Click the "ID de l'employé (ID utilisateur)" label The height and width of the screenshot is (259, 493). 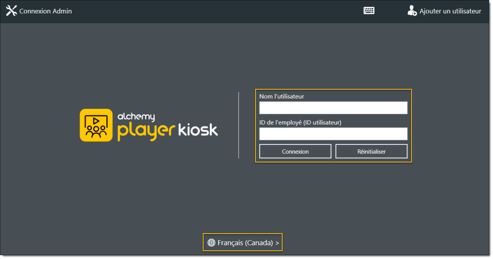click(x=300, y=123)
